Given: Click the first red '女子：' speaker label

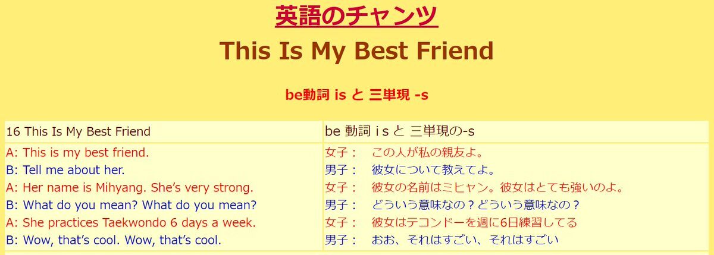Looking at the screenshot, I should pos(342,153).
